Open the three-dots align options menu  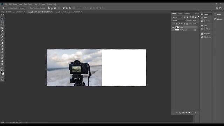pos(79,8)
